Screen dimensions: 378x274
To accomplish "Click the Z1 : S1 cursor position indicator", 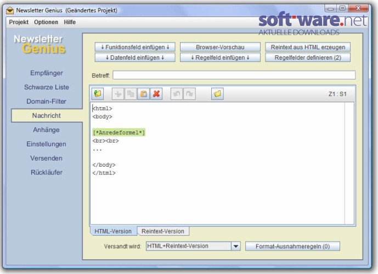I will (337, 94).
